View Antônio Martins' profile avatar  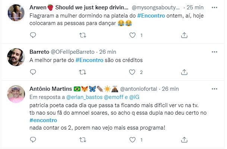16,94
